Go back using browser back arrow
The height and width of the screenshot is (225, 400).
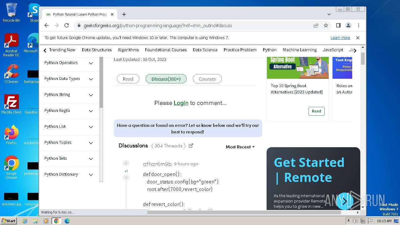point(47,25)
